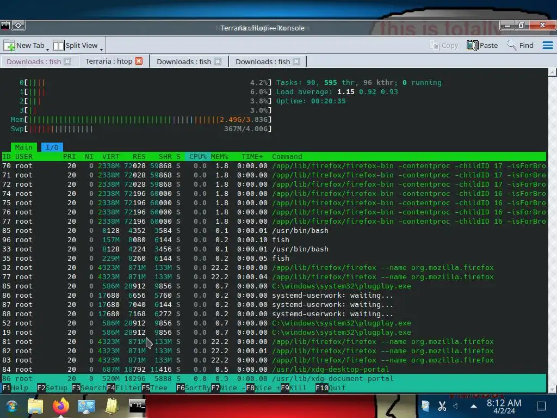Click F7 Nice - in htop footer

click(228, 388)
